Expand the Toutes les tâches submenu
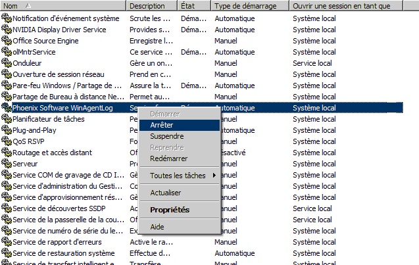 [179, 176]
